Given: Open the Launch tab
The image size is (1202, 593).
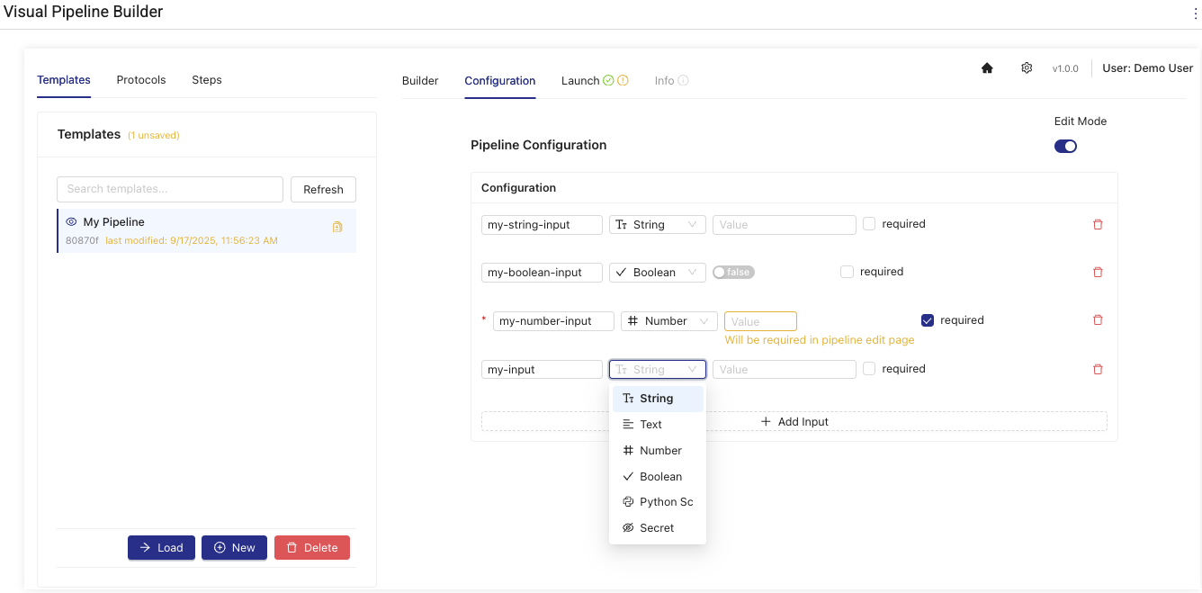Looking at the screenshot, I should coord(580,81).
